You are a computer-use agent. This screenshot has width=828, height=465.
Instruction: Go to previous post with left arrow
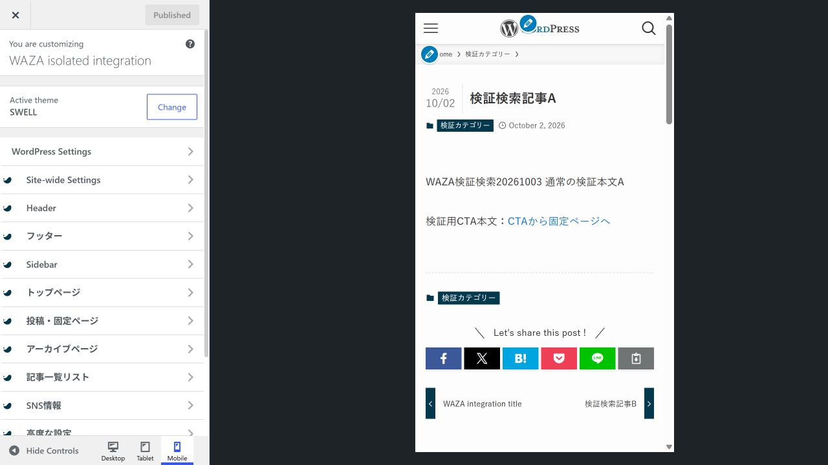coord(430,403)
